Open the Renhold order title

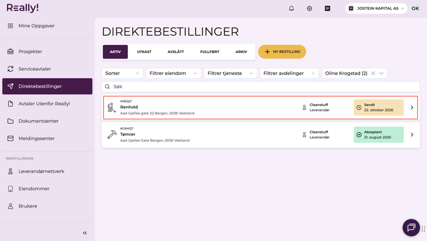(129, 107)
